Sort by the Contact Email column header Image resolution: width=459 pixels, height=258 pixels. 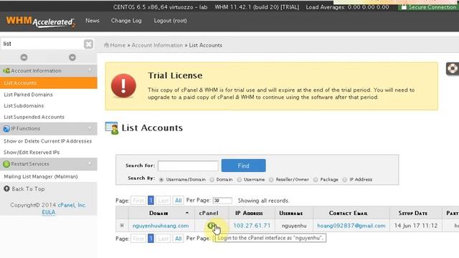[x=349, y=214]
